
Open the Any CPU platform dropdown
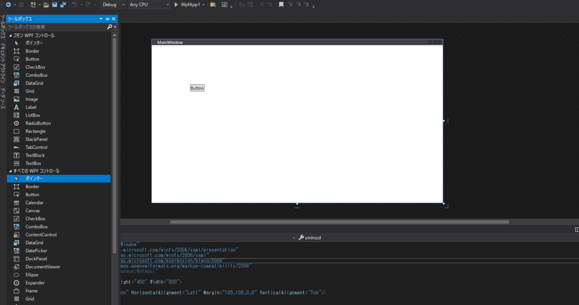click(x=150, y=4)
